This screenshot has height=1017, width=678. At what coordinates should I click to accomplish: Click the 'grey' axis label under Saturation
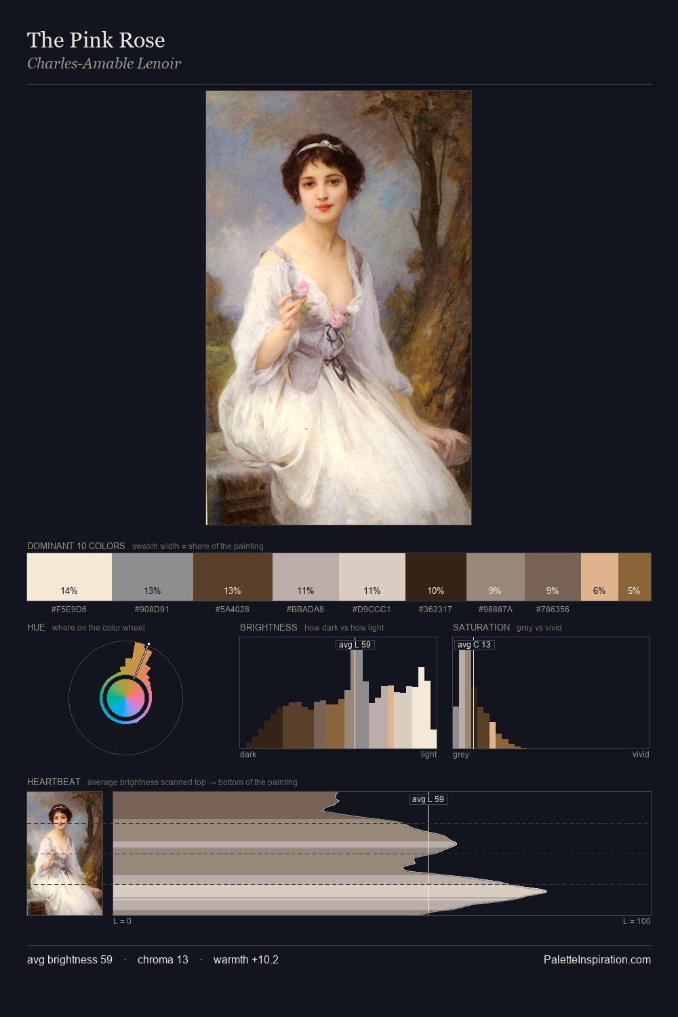tap(461, 755)
